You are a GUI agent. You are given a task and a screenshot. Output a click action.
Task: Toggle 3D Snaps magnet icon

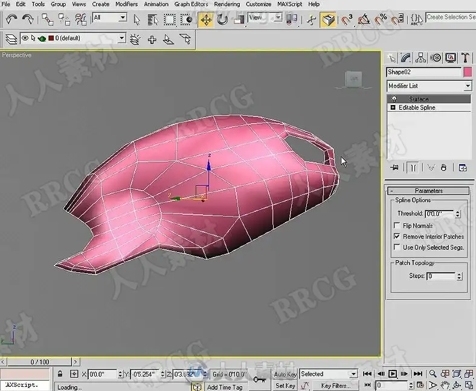346,20
